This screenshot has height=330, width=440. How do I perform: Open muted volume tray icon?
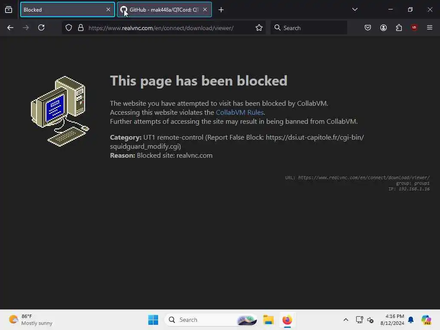tap(370, 320)
